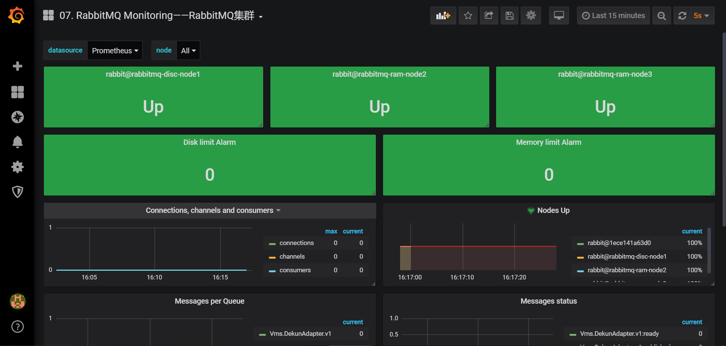Click the dashboard grid icon beside title
The image size is (726, 346).
pos(48,16)
